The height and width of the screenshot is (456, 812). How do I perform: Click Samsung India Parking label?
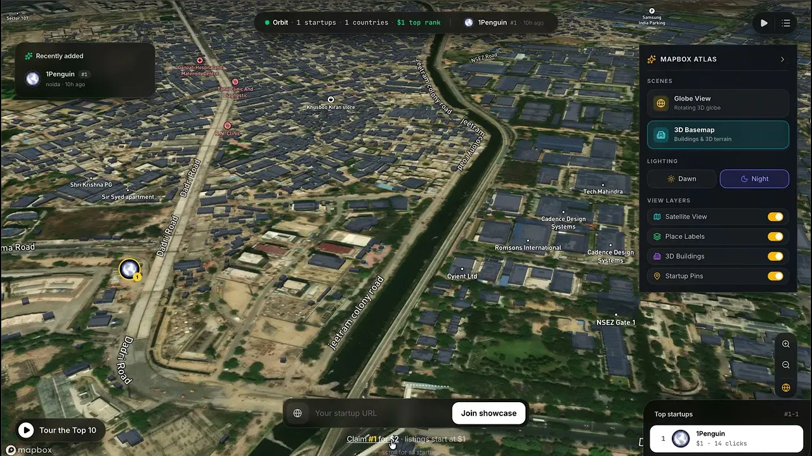click(652, 20)
